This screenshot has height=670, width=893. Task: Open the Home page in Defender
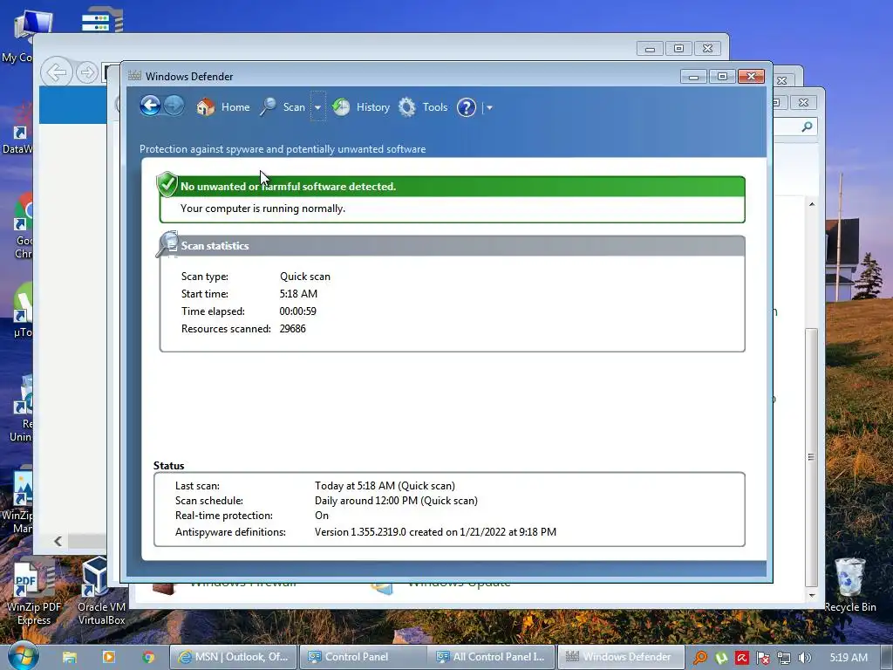click(x=222, y=107)
